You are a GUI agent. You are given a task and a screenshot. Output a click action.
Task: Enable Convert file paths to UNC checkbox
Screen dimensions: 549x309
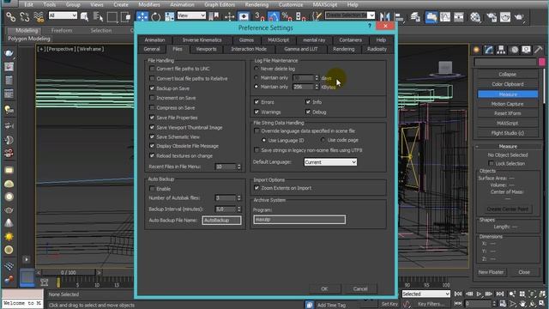coord(152,69)
